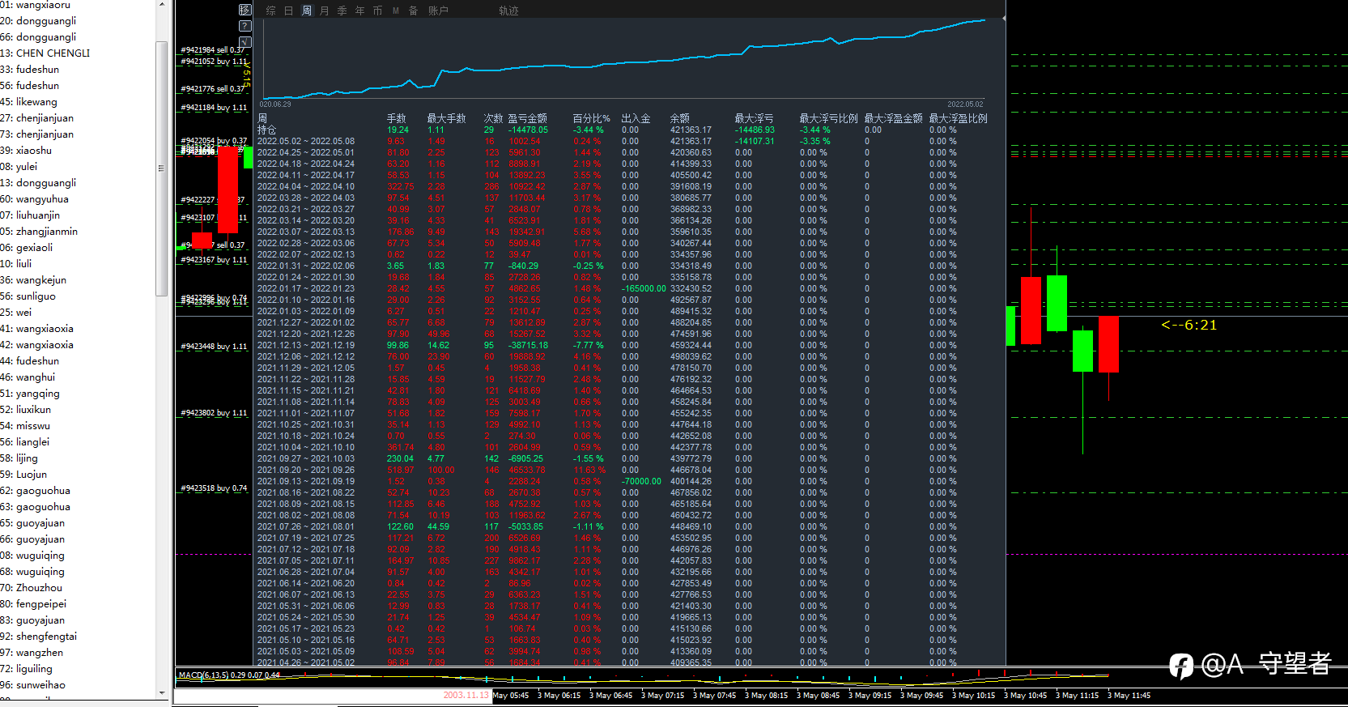Image resolution: width=1348 pixels, height=707 pixels.
Task: Click the 手数 column header
Action: pos(397,118)
